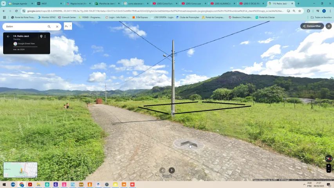Open the tab search dropdown arrow
The height and width of the screenshot is (188, 334).
tap(4, 4)
